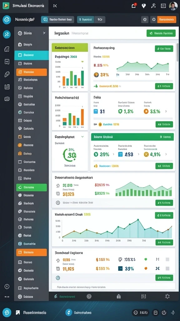Toggle the green status dot indicator
The width and height of the screenshot is (180, 321).
coord(146,259)
